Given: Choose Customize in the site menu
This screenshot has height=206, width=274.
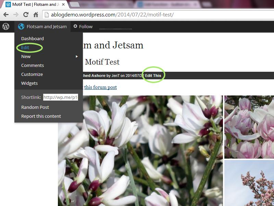Looking at the screenshot, I should tap(32, 74).
